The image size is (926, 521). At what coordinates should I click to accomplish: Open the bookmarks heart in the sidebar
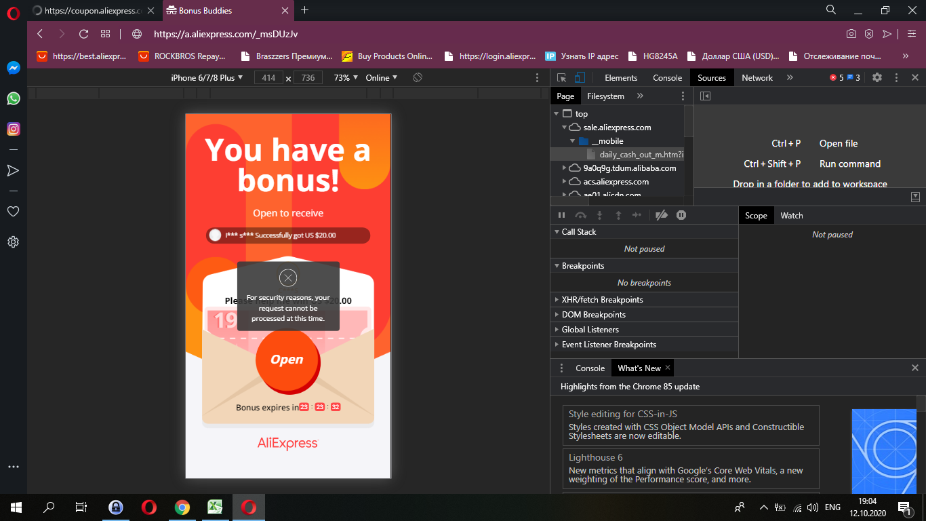point(13,212)
